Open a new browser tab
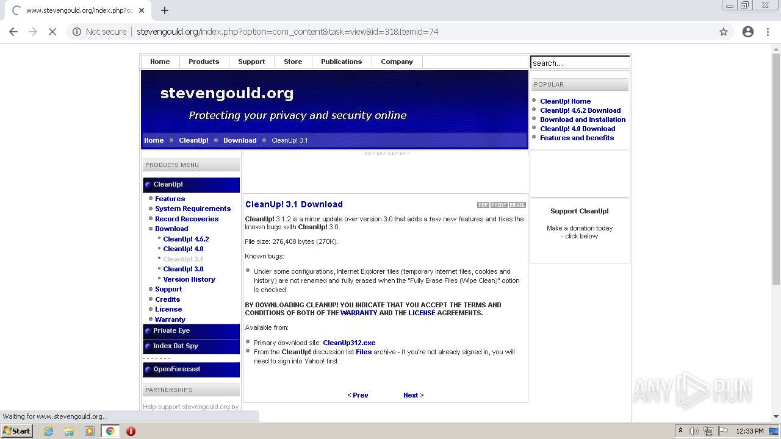The height and width of the screenshot is (439, 781). (x=165, y=10)
